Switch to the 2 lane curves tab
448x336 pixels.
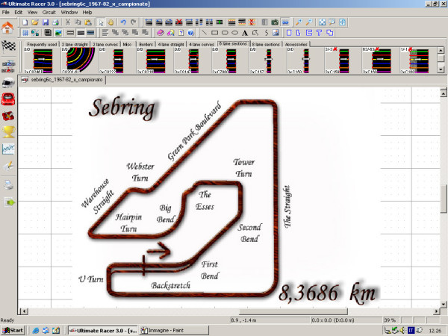(104, 44)
